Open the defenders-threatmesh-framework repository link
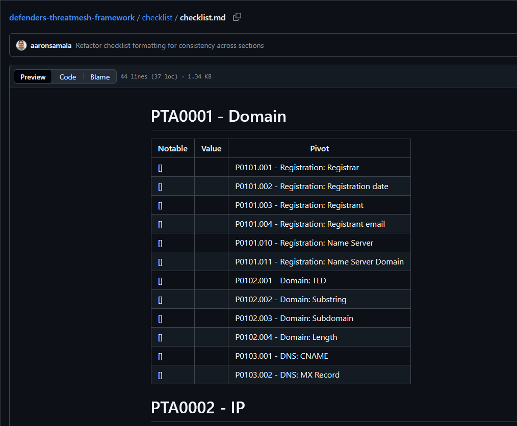This screenshot has height=426, width=517. tap(72, 18)
